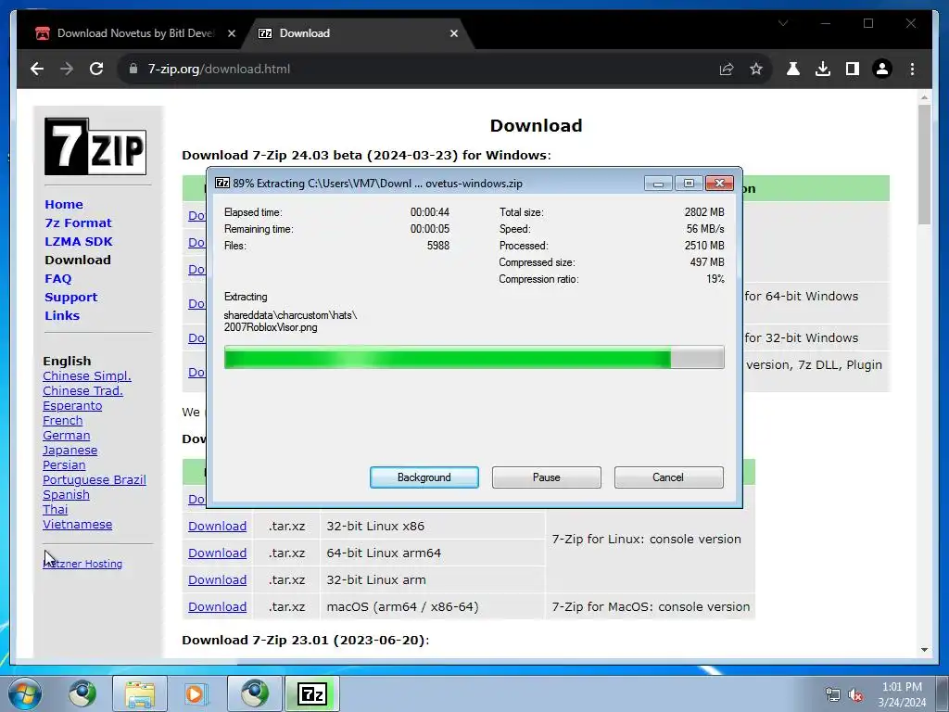Pause the extraction
This screenshot has width=949, height=712.
(x=547, y=477)
